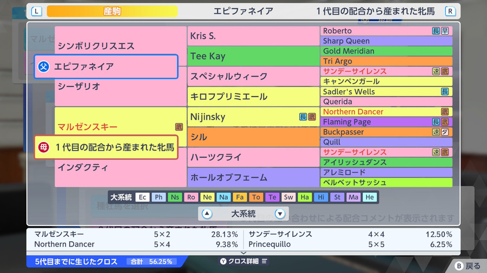Click the 長 badge on Nijinsky
The image size is (487, 273).
click(x=303, y=117)
